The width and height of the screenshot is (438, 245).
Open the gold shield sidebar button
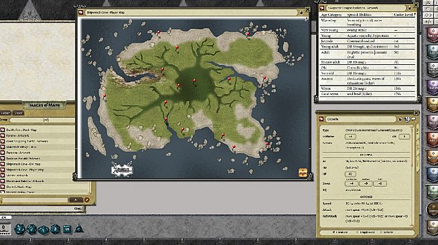[433, 104]
